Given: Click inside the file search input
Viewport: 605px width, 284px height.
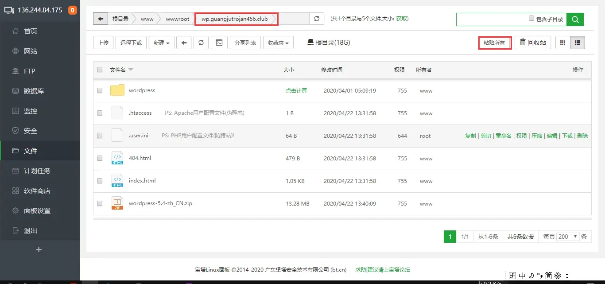Looking at the screenshot, I should click(492, 19).
